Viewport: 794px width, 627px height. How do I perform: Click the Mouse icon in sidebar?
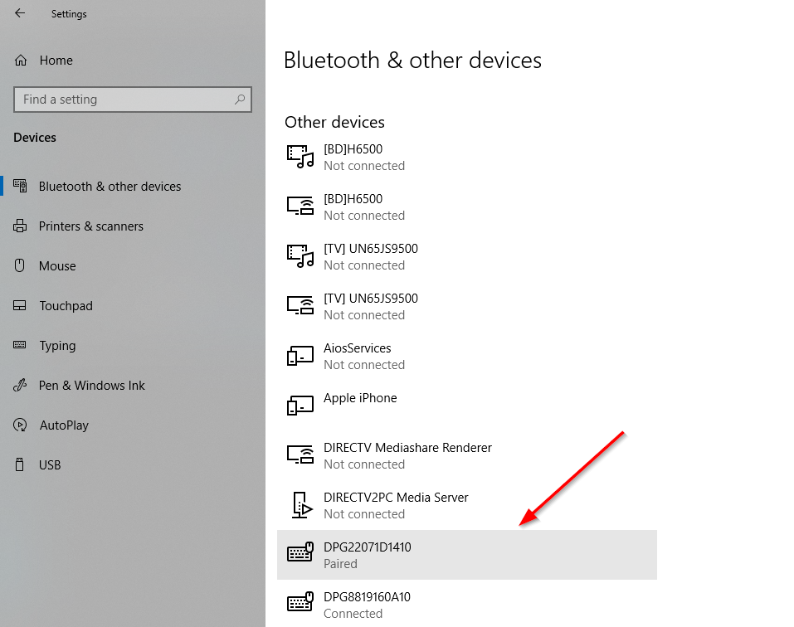(21, 266)
